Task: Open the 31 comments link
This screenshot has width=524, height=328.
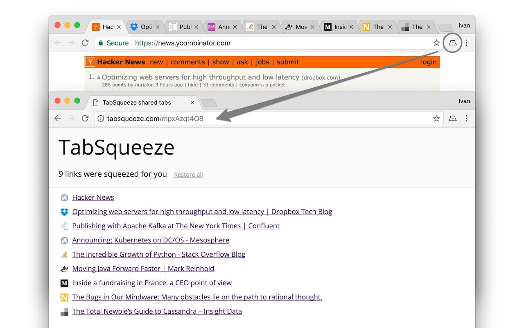Action: click(x=219, y=85)
